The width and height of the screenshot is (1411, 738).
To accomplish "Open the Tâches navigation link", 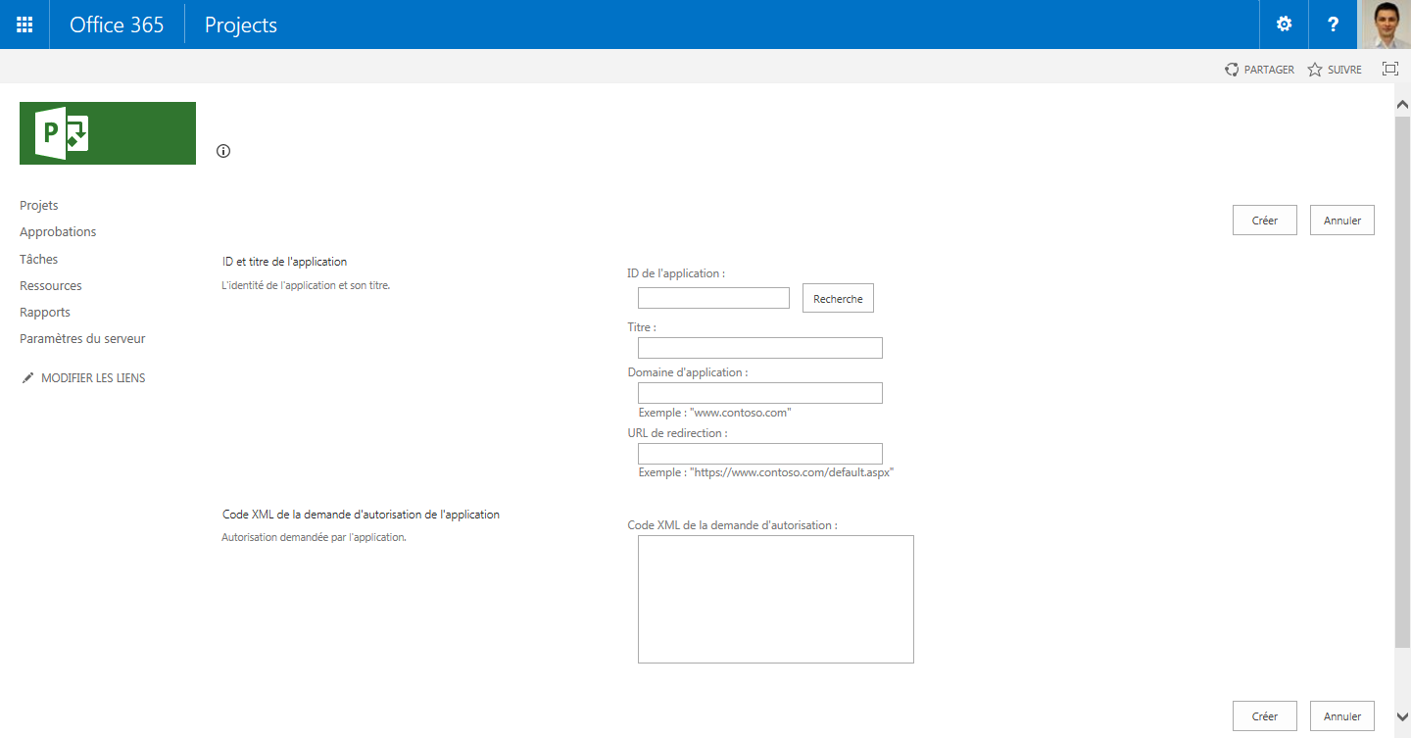I will (x=39, y=260).
